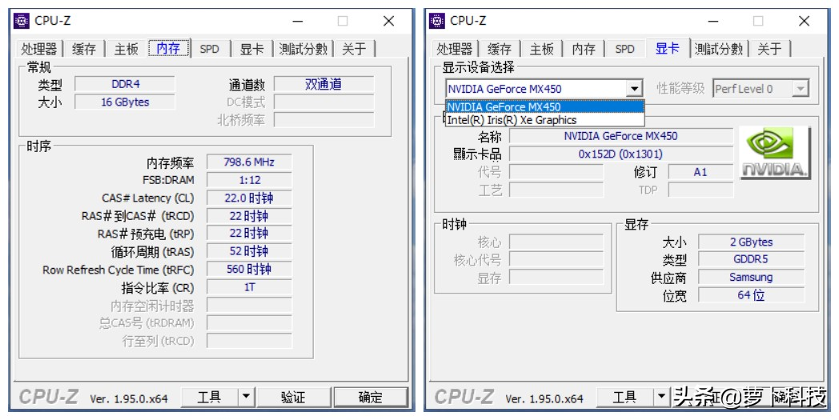
Task: Click the NVIDIA logo image in right window
Action: tap(775, 153)
